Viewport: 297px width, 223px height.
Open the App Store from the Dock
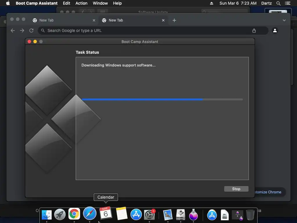136,215
